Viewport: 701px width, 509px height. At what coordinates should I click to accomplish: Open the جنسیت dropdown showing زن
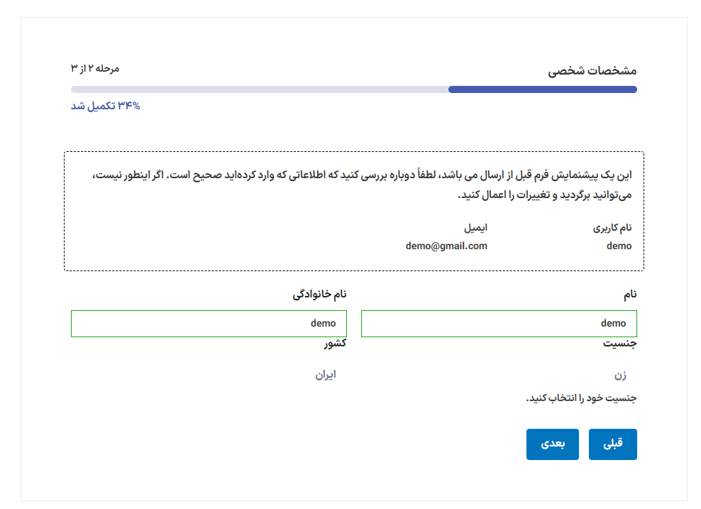point(499,375)
